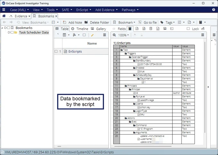Expand the right pane with the arrow
Screen dimensions: 218x155
click(208, 87)
